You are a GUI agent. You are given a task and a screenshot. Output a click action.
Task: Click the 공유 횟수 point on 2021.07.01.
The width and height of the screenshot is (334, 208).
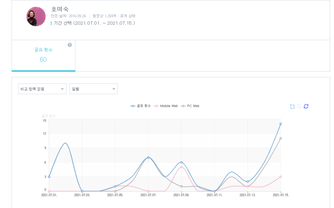click(x=49, y=177)
